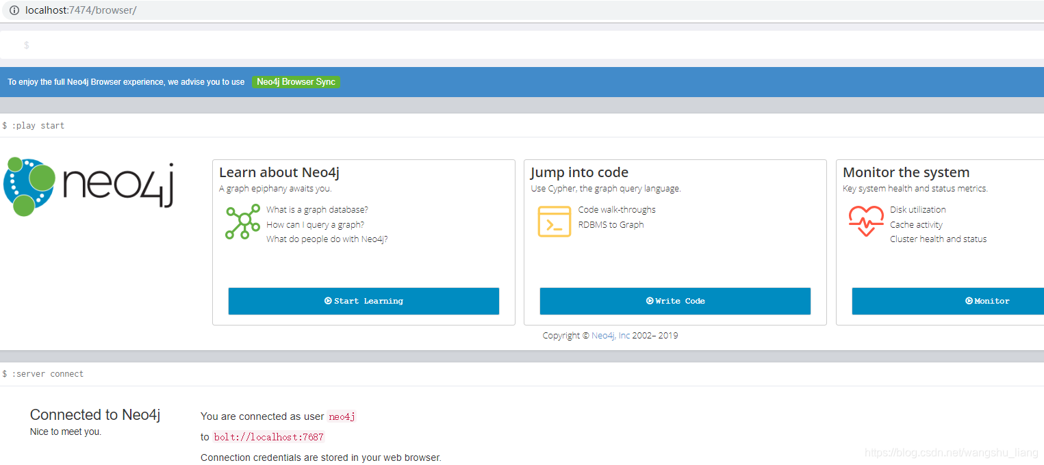The image size is (1044, 465).
Task: Click the site info icon in address bar
Action: (x=14, y=10)
